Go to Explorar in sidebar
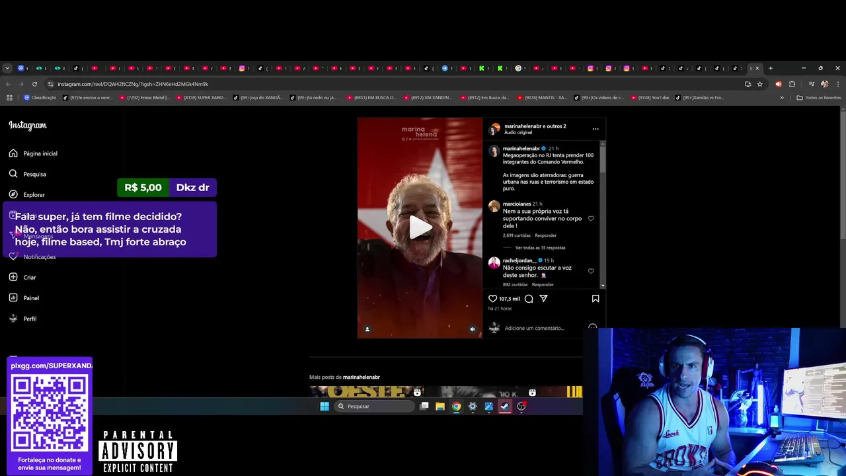The image size is (846, 476). pyautogui.click(x=26, y=194)
